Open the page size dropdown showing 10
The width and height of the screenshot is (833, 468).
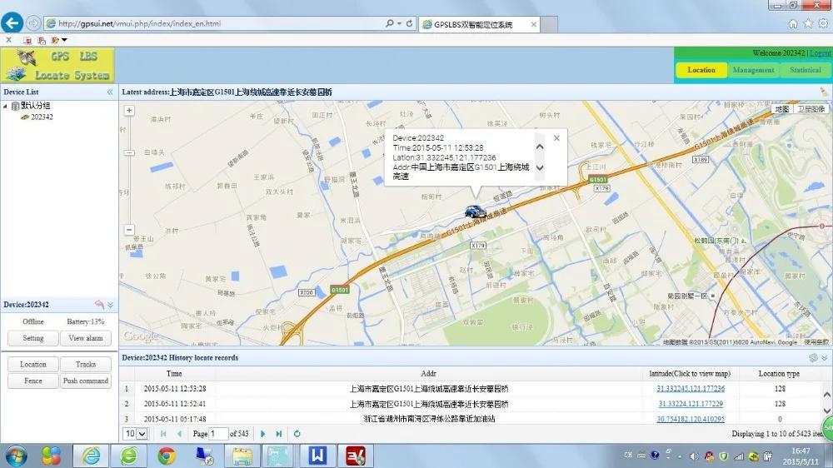(x=135, y=434)
